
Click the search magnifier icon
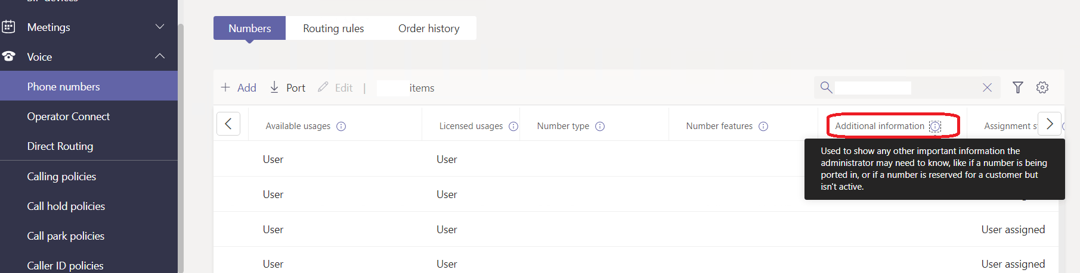[826, 87]
